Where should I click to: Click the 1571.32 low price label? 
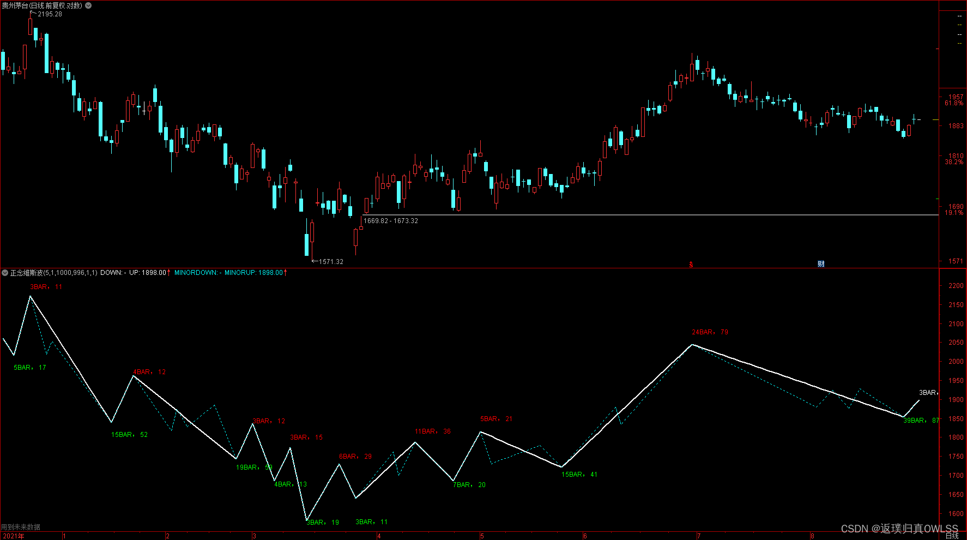click(331, 262)
